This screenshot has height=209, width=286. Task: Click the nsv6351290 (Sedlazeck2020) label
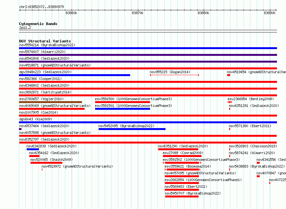click(183, 146)
